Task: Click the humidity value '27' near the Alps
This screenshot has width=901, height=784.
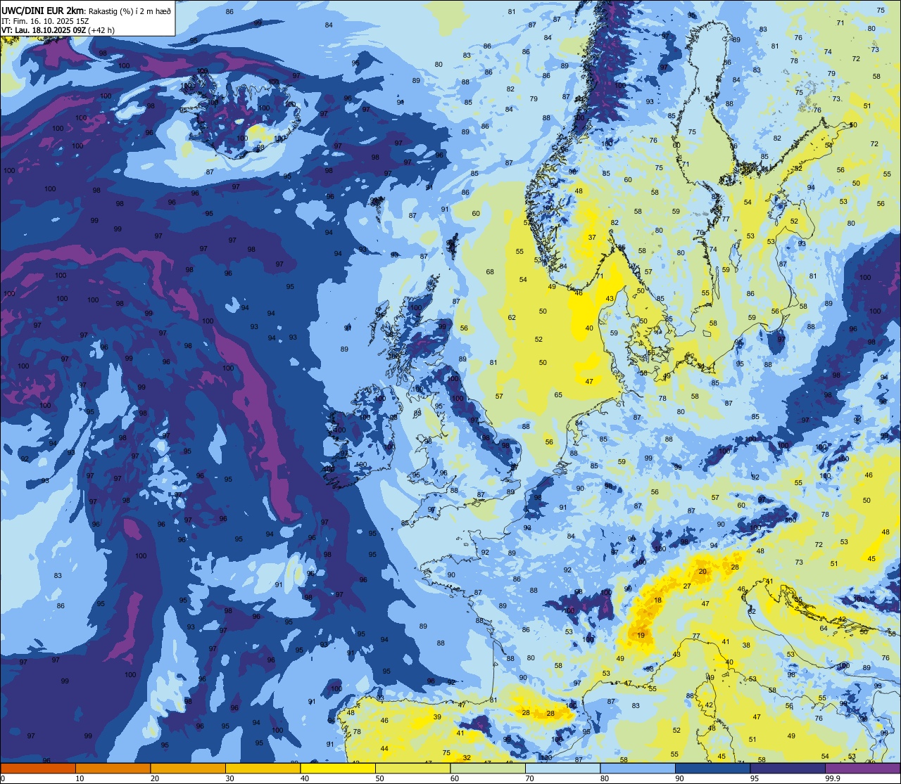Action: click(x=686, y=586)
